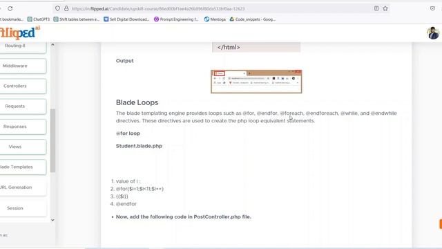Select the Middleware lesson

click(x=23, y=66)
